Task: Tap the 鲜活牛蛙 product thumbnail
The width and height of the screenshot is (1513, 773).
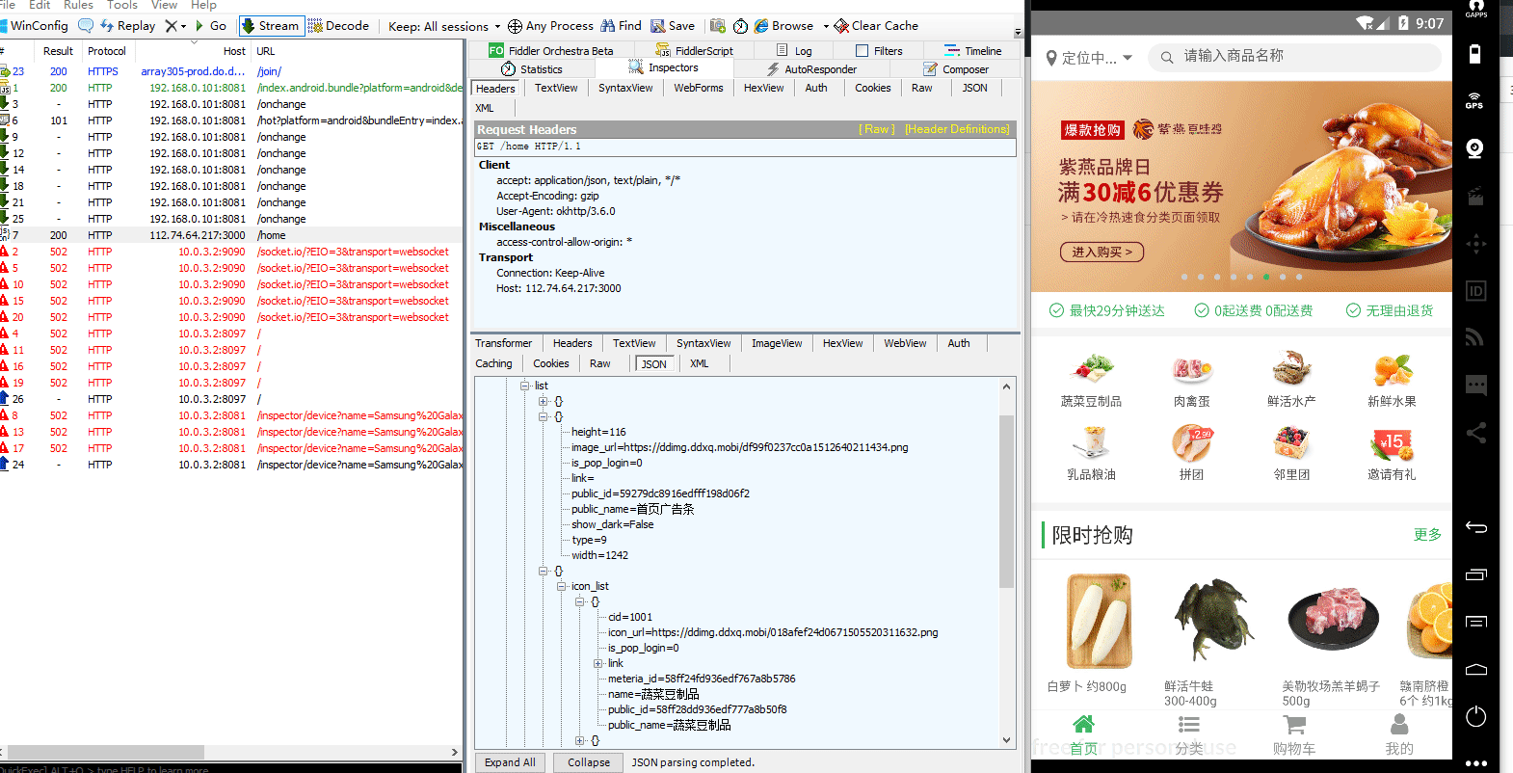Action: click(x=1213, y=621)
